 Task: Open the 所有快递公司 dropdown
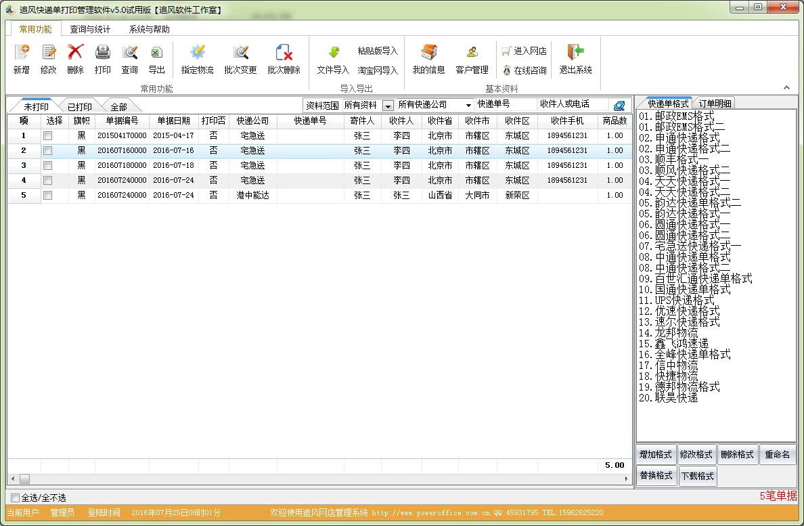pyautogui.click(x=468, y=106)
